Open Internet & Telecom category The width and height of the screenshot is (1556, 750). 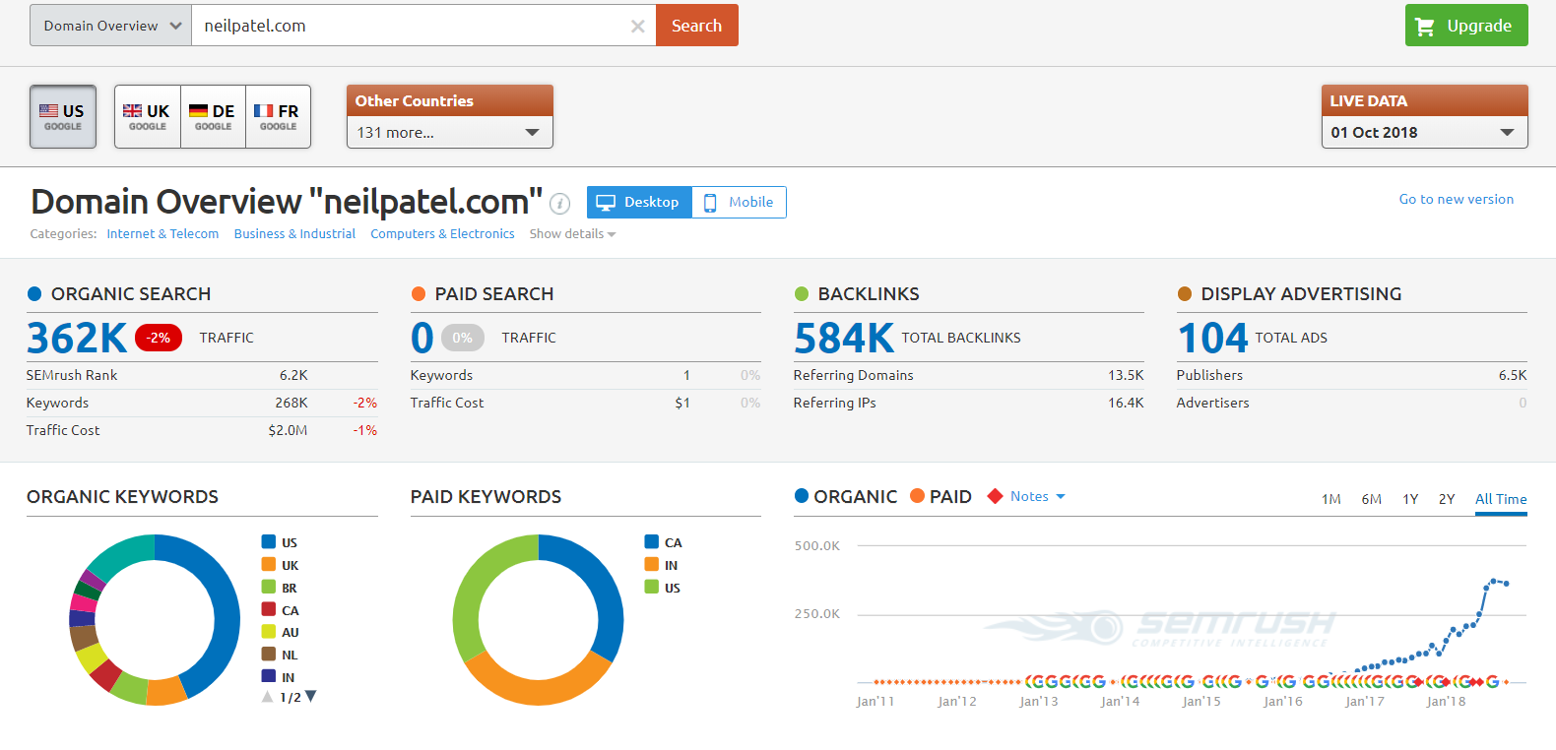point(162,234)
